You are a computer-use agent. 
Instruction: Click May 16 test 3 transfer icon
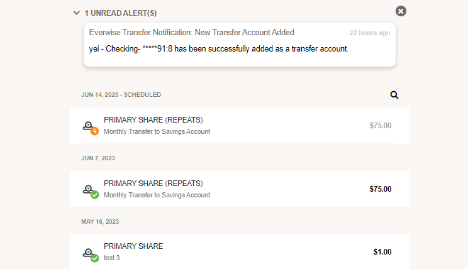pyautogui.click(x=91, y=255)
